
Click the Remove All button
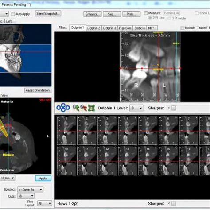171,13
